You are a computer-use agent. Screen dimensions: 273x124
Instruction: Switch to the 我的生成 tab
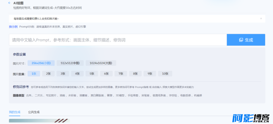(x=15, y=112)
